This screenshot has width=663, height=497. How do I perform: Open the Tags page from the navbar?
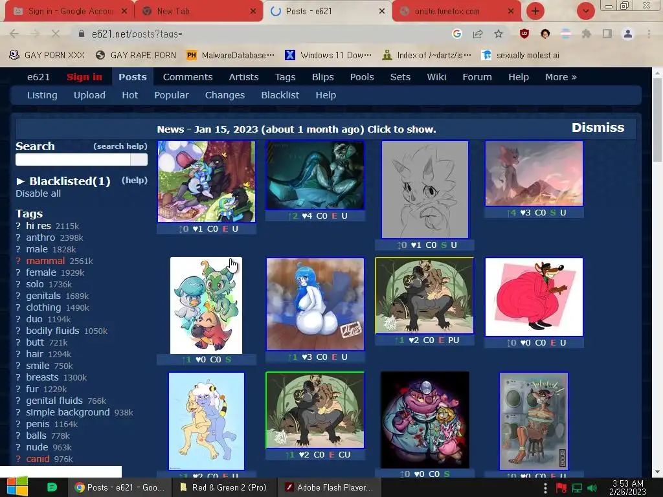[x=285, y=77]
